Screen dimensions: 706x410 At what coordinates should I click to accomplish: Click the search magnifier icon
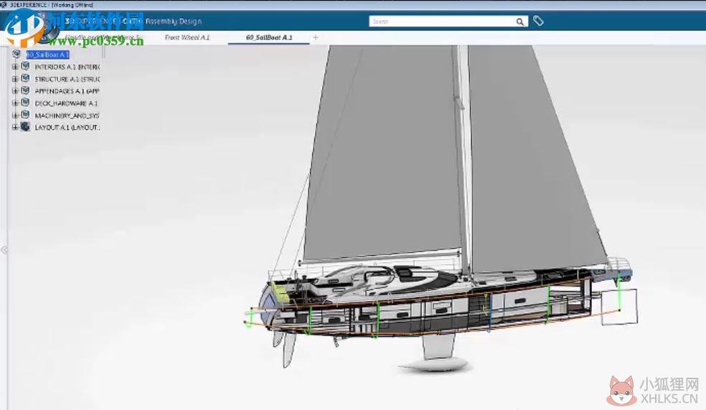(520, 22)
